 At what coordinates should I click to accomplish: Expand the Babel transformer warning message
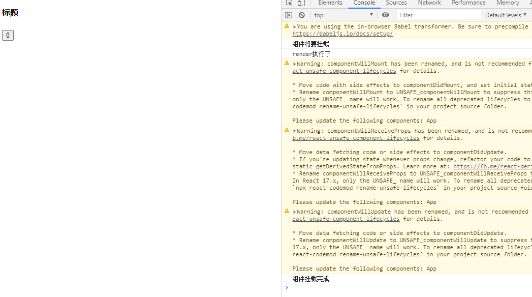point(295,27)
